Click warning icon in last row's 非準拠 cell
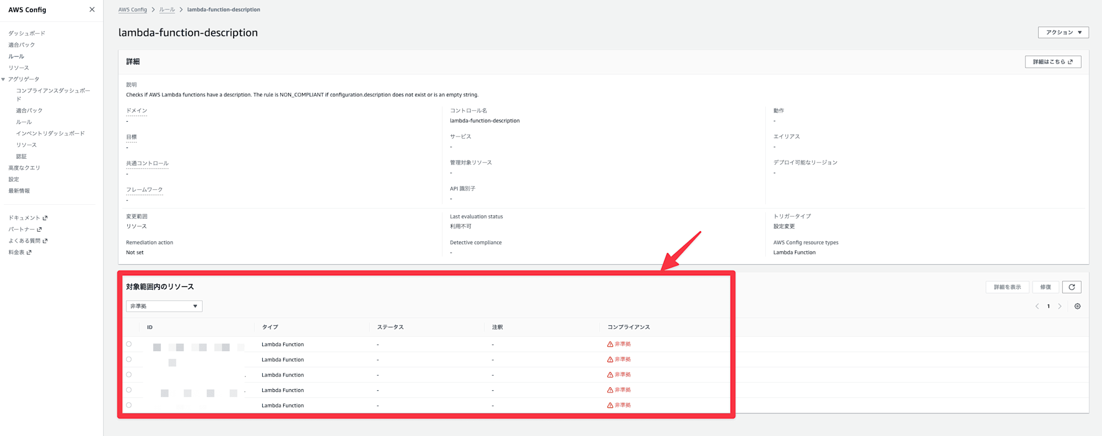This screenshot has height=436, width=1102. [x=610, y=405]
